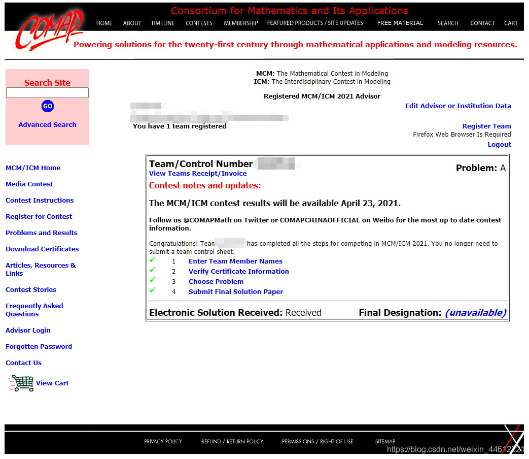Image resolution: width=529 pixels, height=459 pixels.
Task: Click the Registered MCM/ICM 2021 Advisor heading
Action: 322,96
